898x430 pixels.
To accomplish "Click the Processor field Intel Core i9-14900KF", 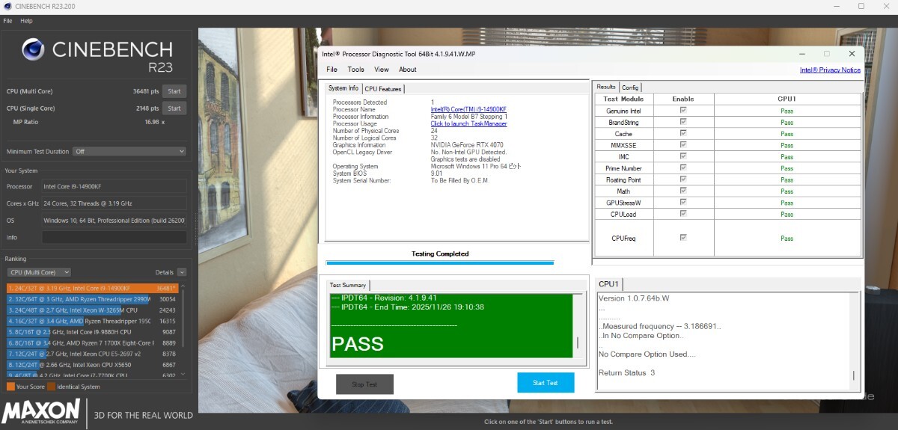I will point(114,186).
